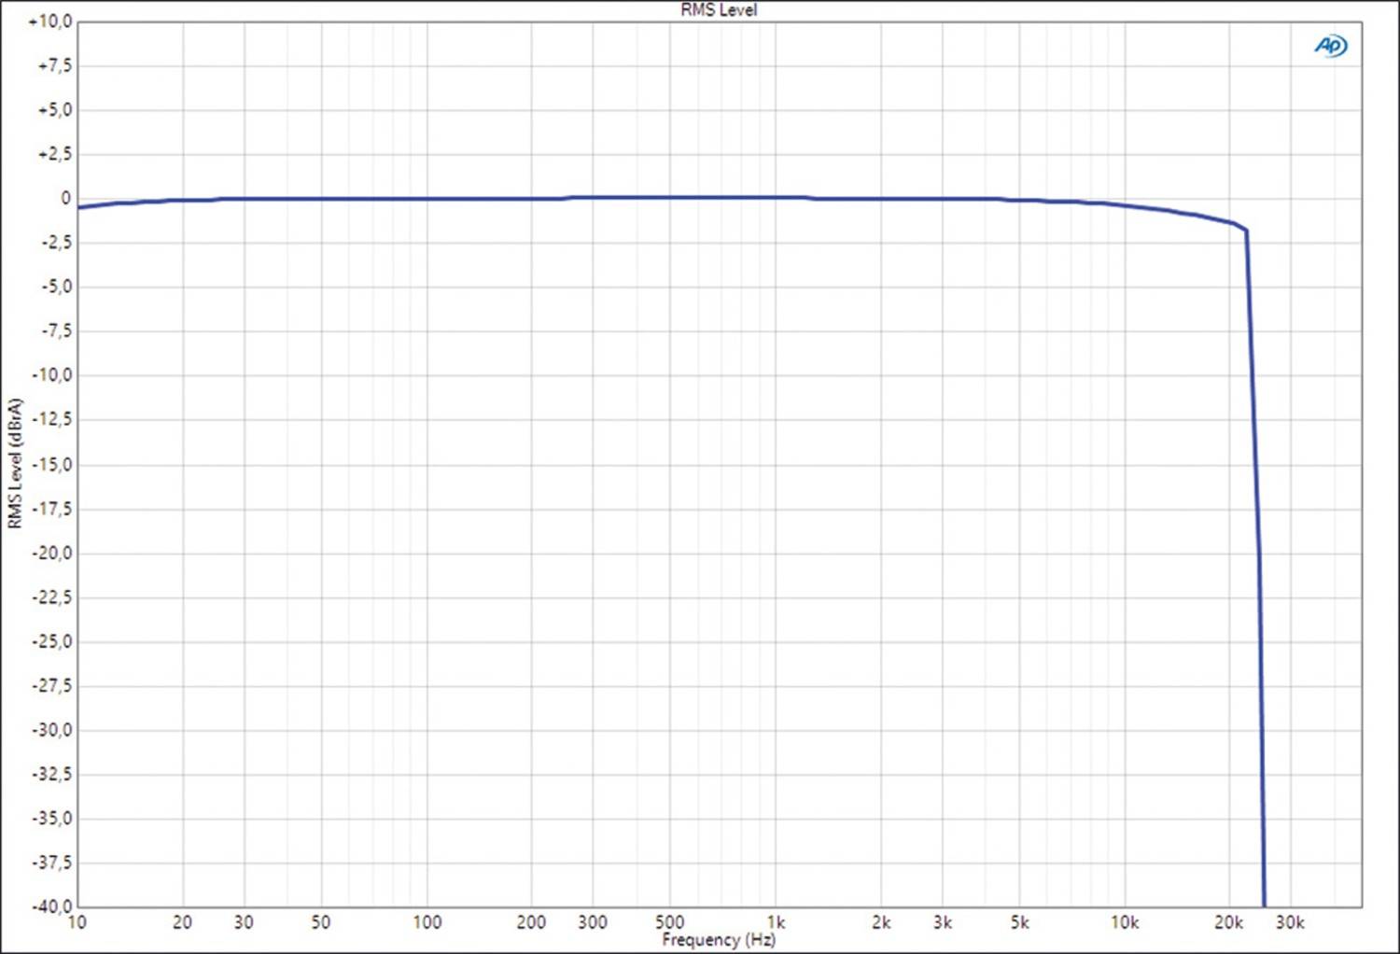The image size is (1400, 954).
Task: Click the '-27,5' y-axis value
Action: (x=51, y=685)
